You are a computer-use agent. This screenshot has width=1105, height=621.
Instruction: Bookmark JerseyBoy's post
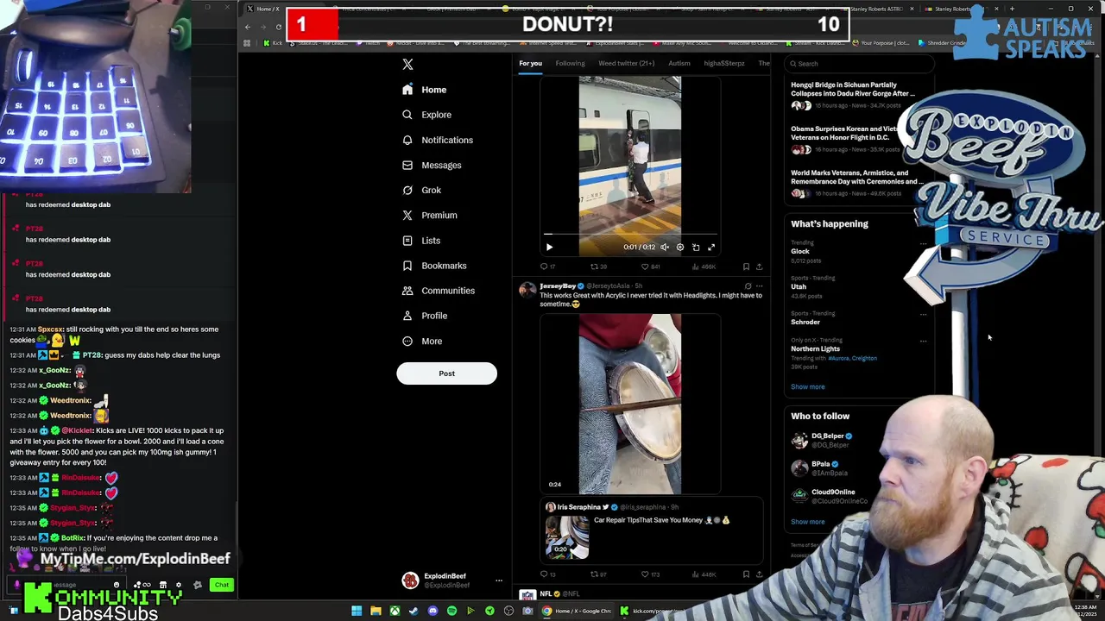tap(746, 574)
